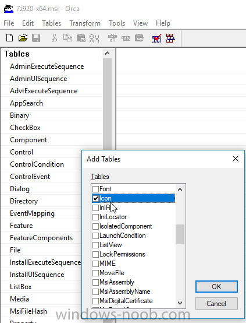Screen dimensions: 246x323
Task: Check the Font table checkbox
Action: click(95, 189)
